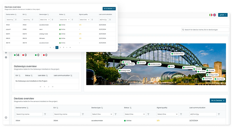Sort Gateways table by EUI
Screen dimensions: 235x129
pyautogui.click(x=19, y=76)
